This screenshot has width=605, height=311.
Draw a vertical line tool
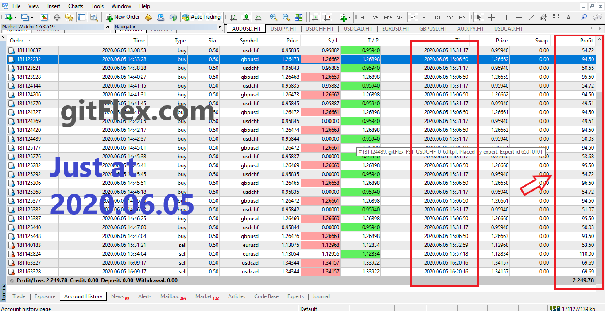[x=507, y=17]
